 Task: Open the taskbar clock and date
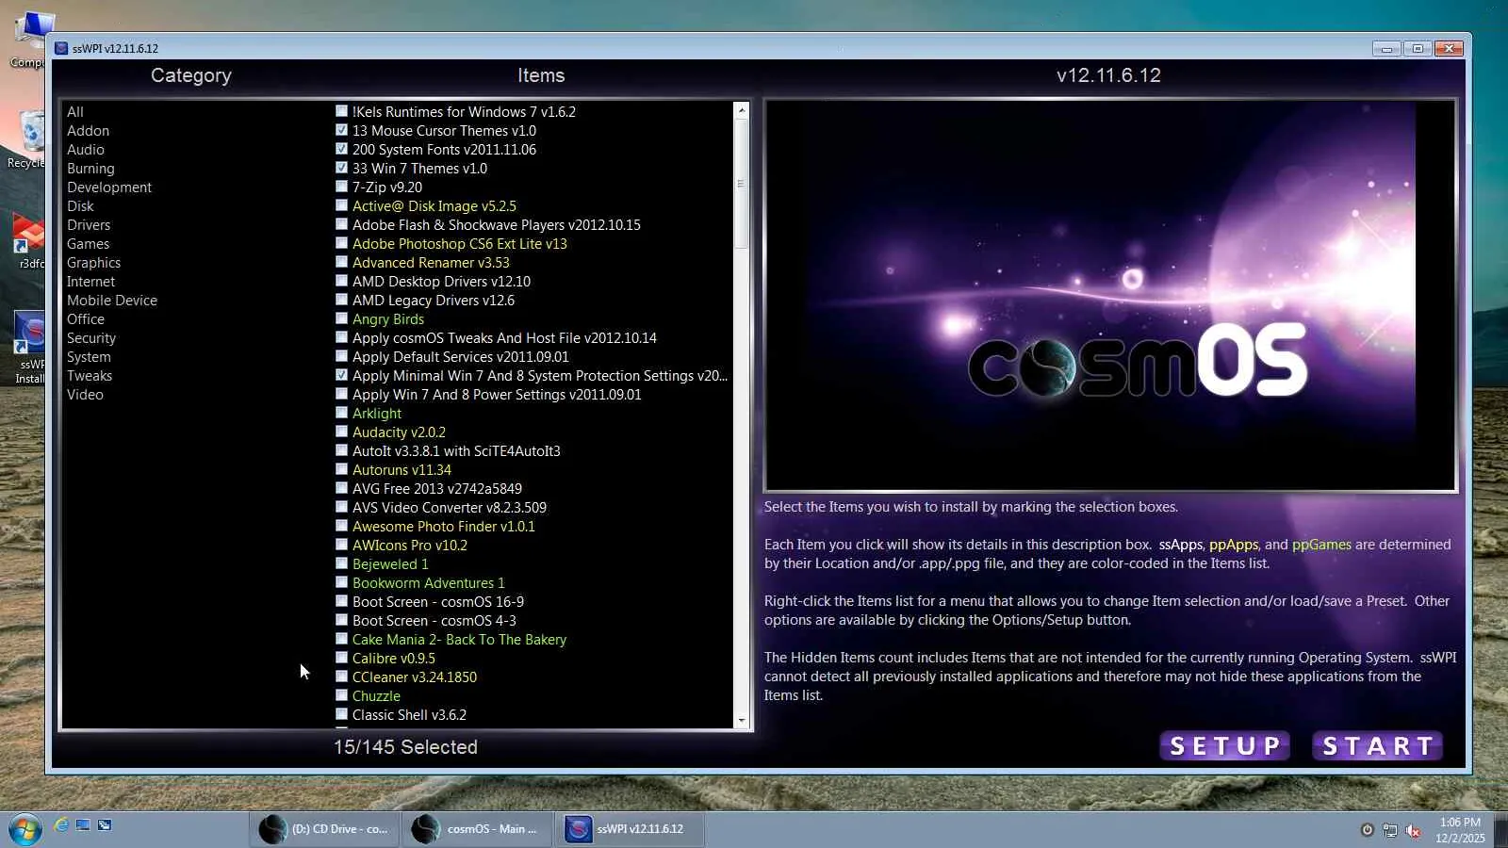(x=1460, y=830)
